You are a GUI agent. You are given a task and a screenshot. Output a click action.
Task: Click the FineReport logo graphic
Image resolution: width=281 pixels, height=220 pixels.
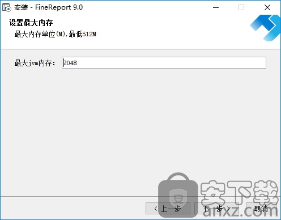point(265,28)
